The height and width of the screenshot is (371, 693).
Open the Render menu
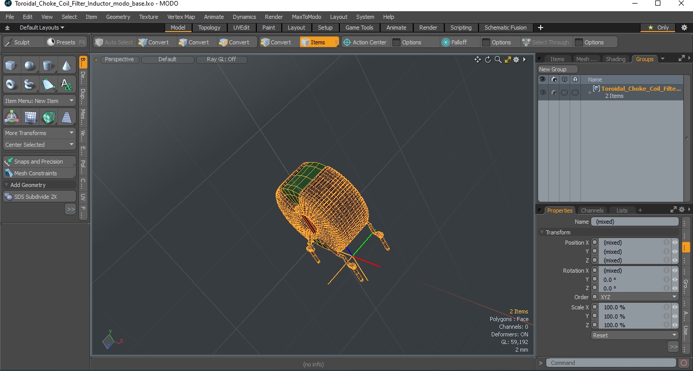(x=274, y=17)
